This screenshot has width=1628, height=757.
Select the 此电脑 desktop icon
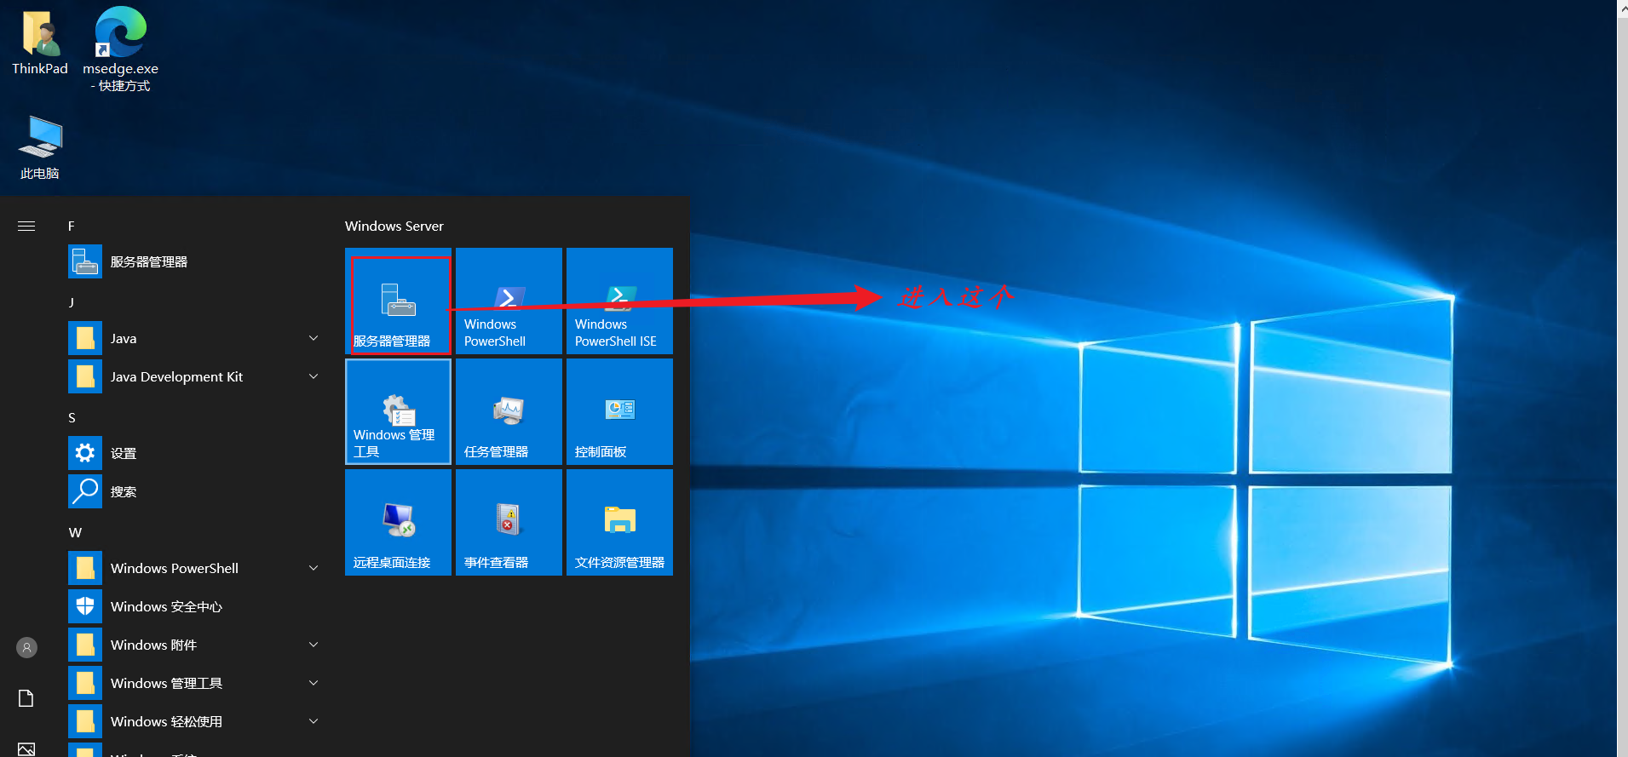[40, 147]
